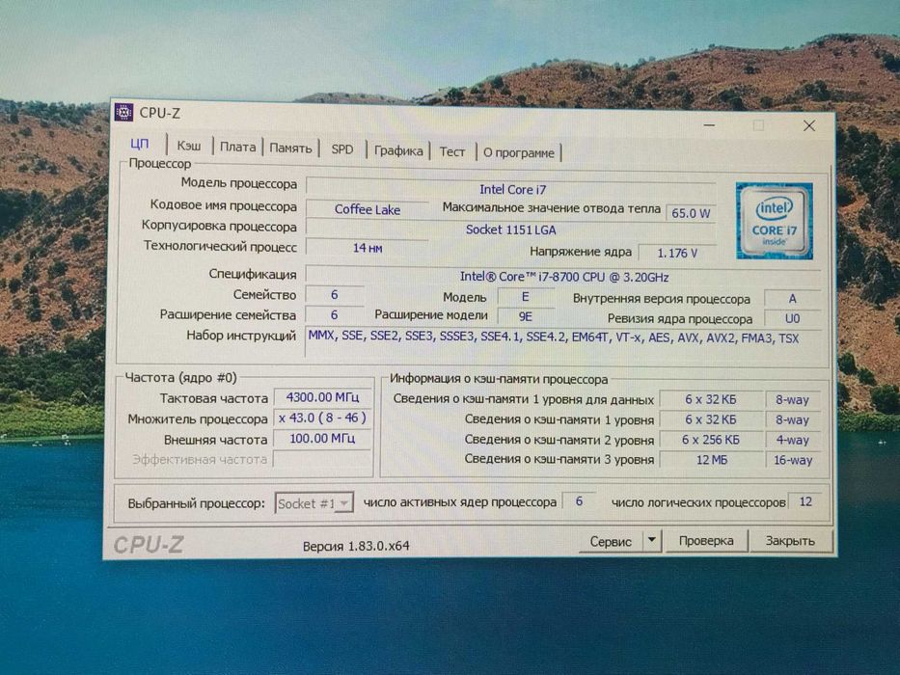Click the 9E extended model value
The image size is (900, 675).
[x=525, y=316]
